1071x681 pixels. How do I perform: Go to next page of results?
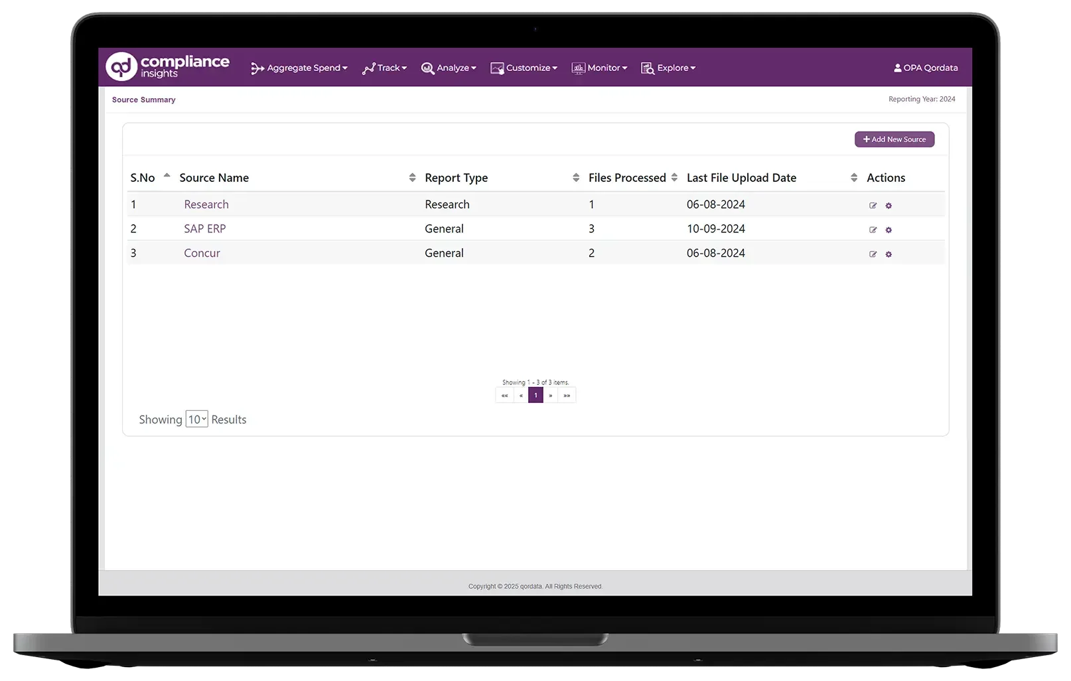click(x=551, y=396)
